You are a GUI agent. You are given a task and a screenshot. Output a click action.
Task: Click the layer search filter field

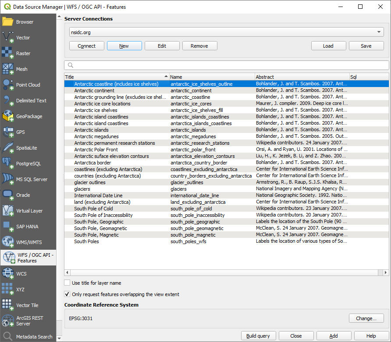coord(227,65)
